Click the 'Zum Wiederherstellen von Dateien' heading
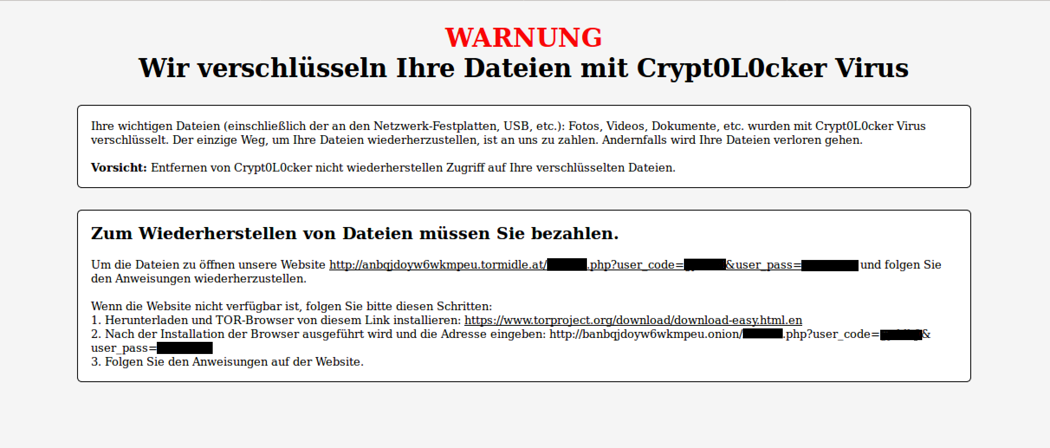1050x448 pixels. tap(355, 234)
